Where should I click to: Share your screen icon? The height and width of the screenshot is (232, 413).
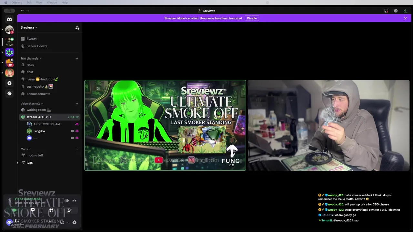click(x=33, y=210)
